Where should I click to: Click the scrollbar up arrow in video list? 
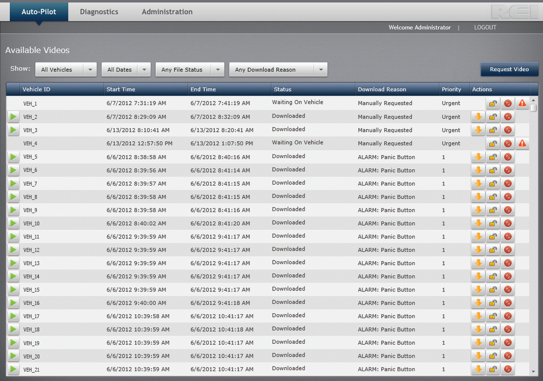tap(534, 100)
